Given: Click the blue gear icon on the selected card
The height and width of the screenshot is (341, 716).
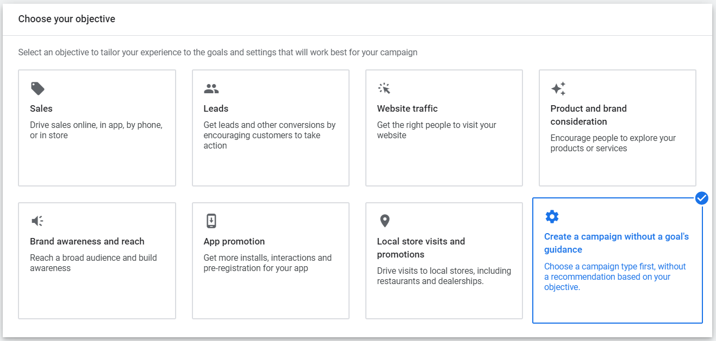Looking at the screenshot, I should pos(552,216).
